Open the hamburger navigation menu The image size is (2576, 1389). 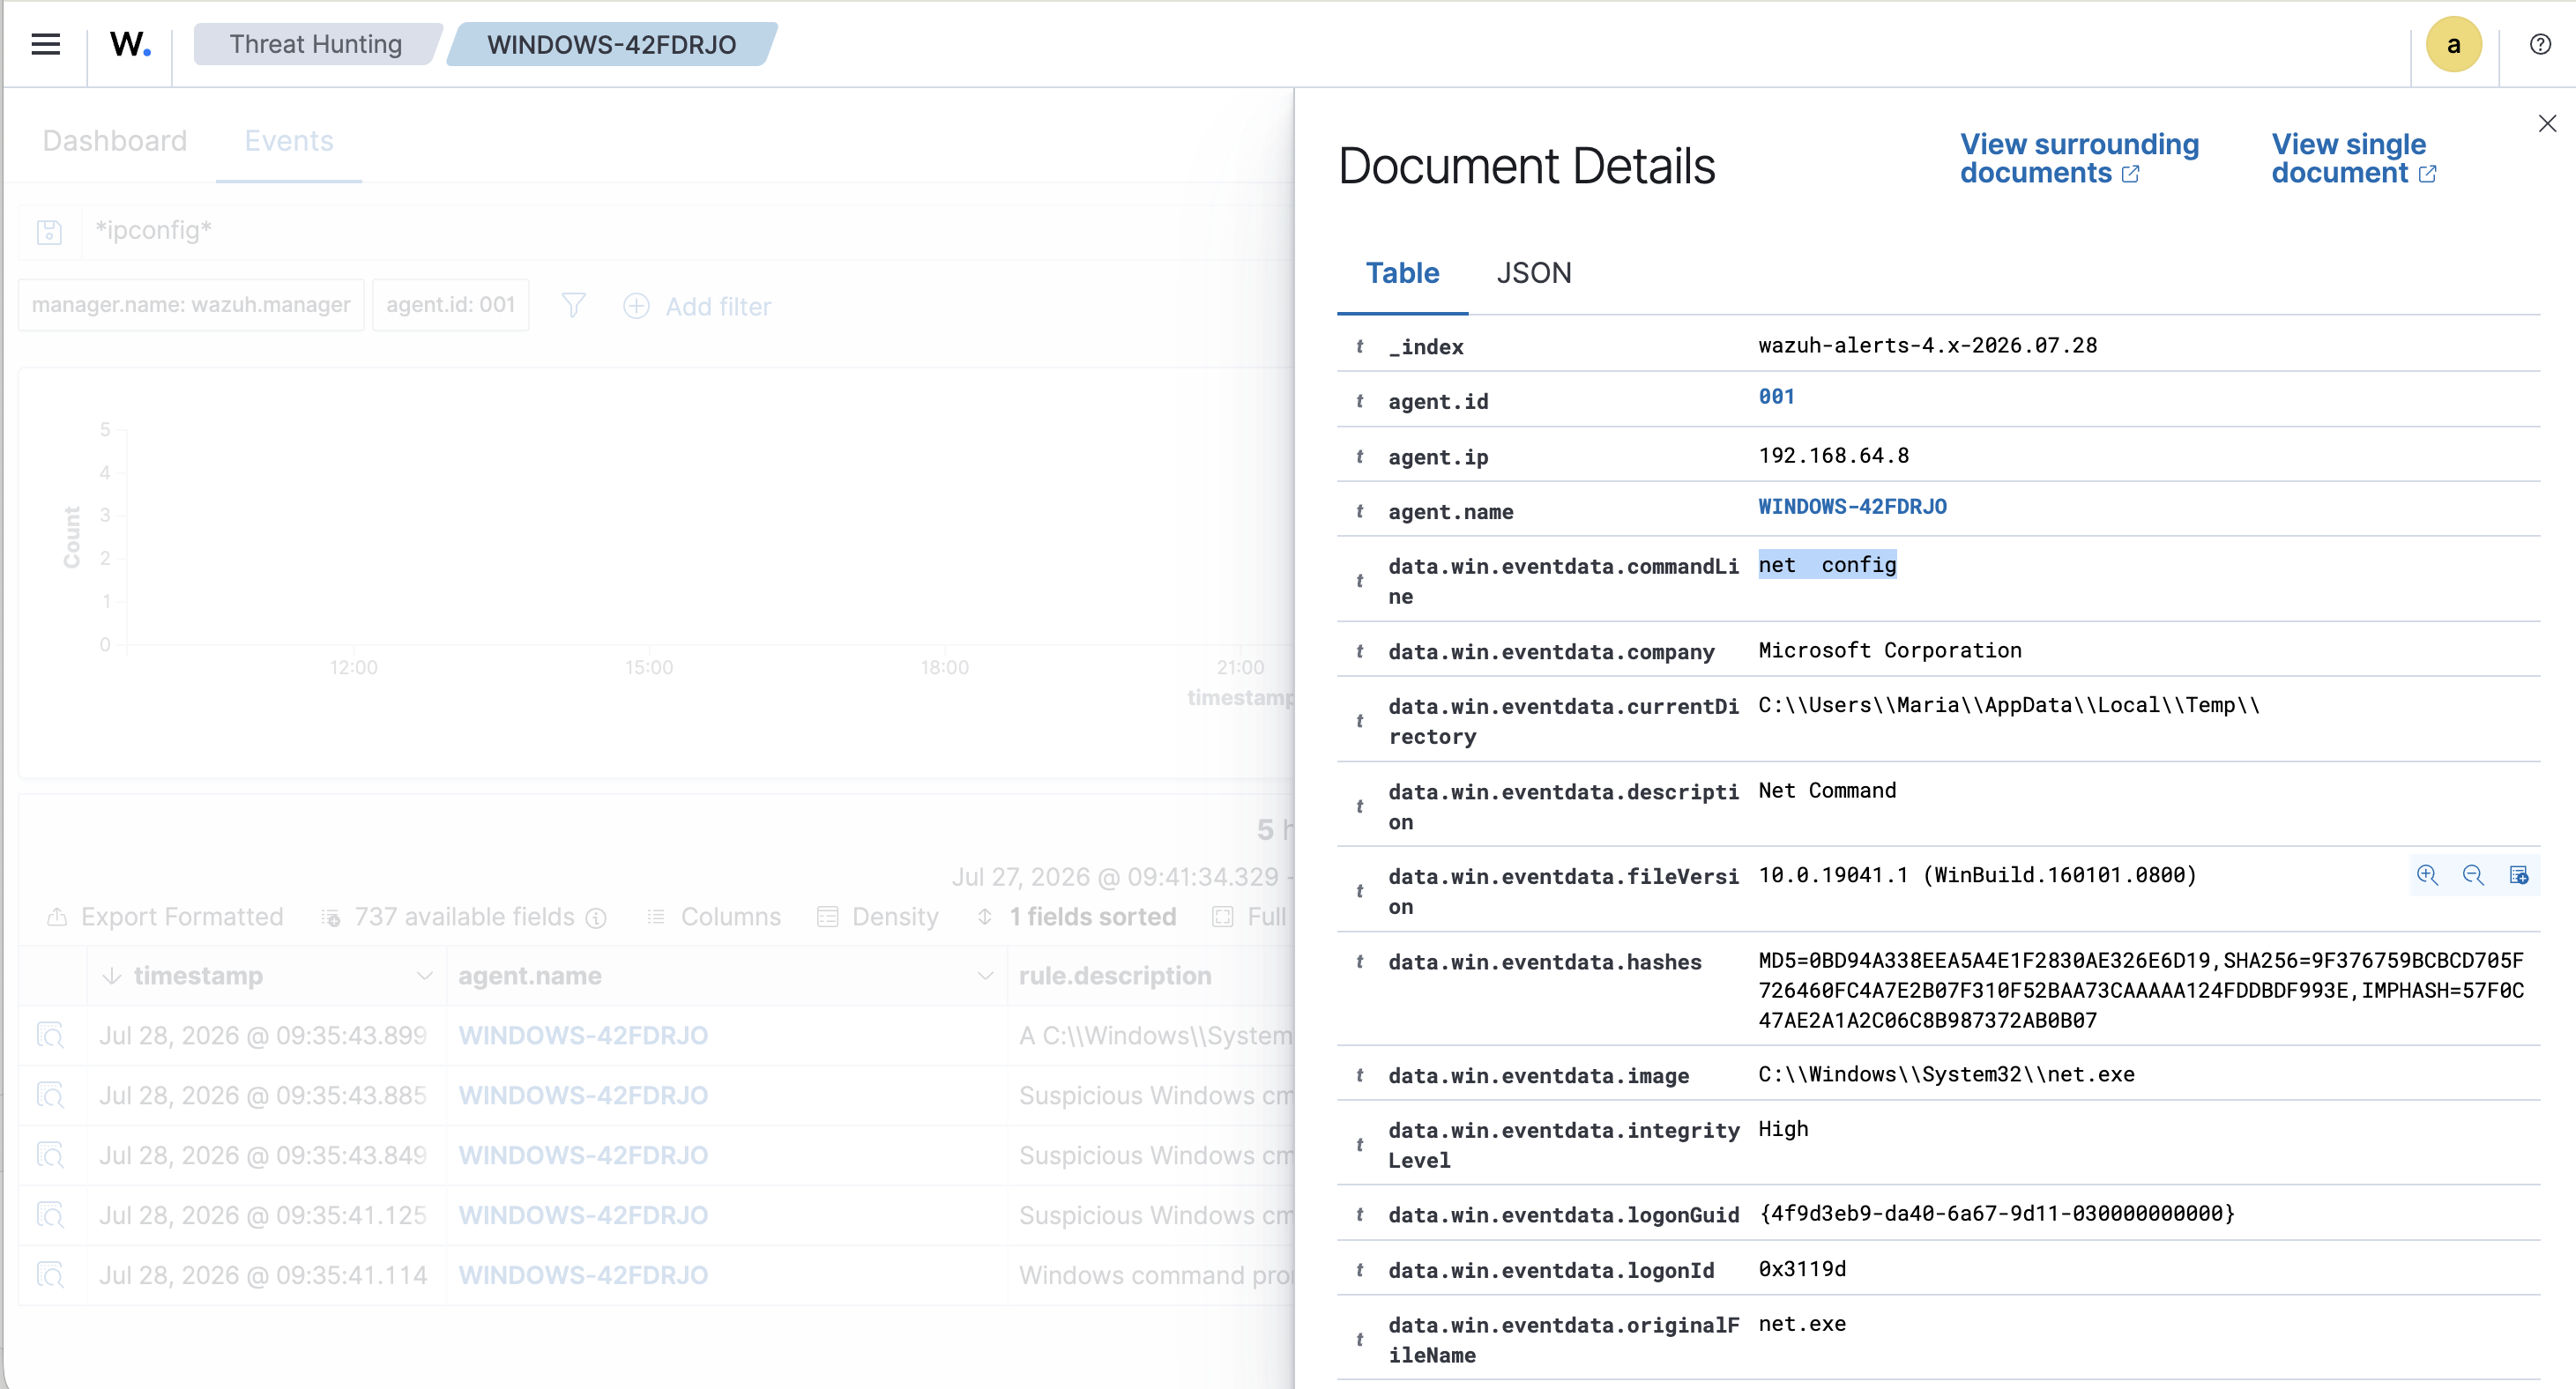click(x=46, y=44)
